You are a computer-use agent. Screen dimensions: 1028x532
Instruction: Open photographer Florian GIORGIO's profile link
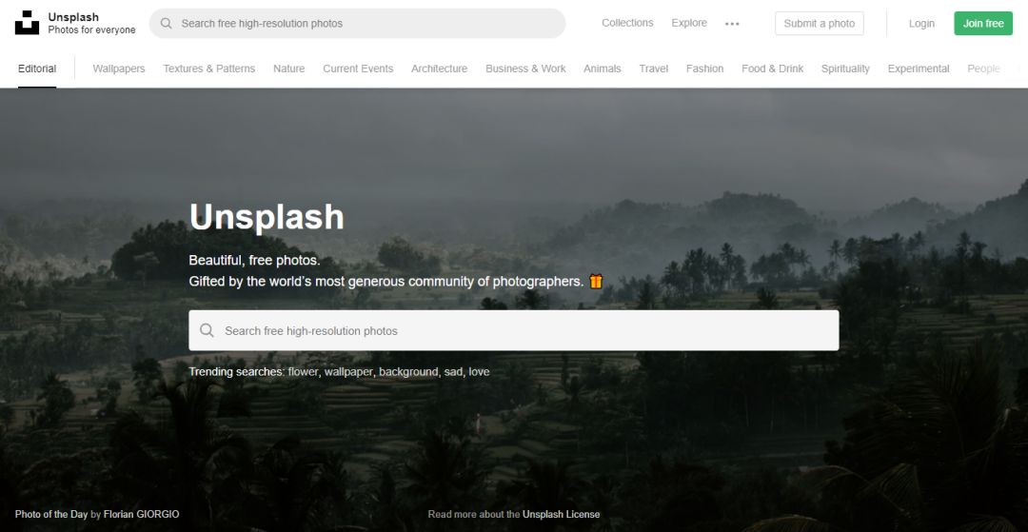click(141, 514)
